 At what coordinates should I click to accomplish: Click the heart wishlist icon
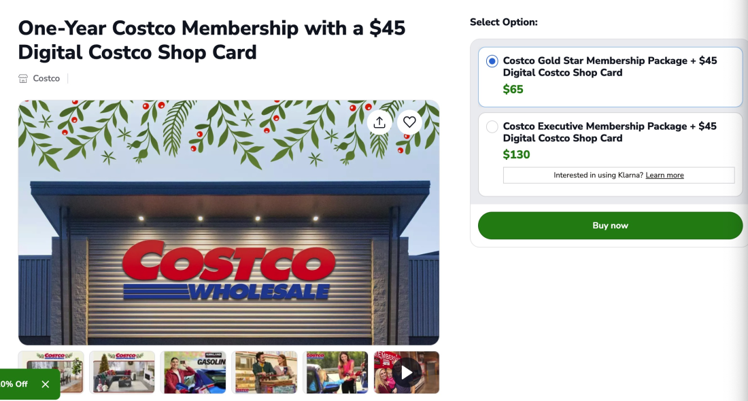pyautogui.click(x=409, y=122)
